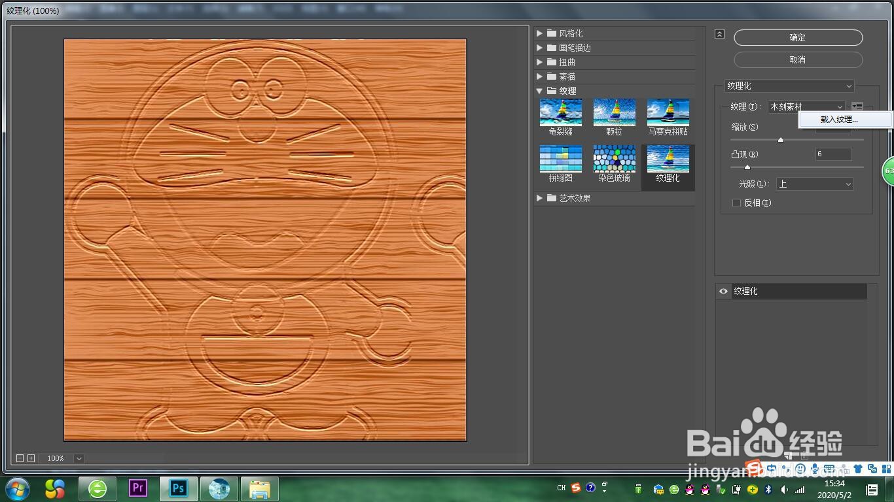Zoom out the preview with minus button
The image size is (894, 502).
pyautogui.click(x=20, y=458)
